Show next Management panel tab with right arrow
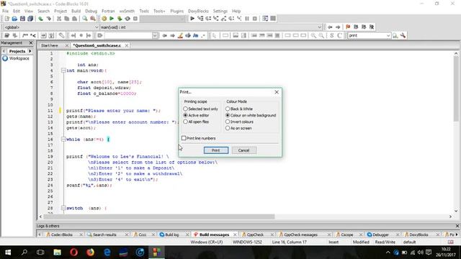Screen dimensions: 461x259 pos(30,51)
